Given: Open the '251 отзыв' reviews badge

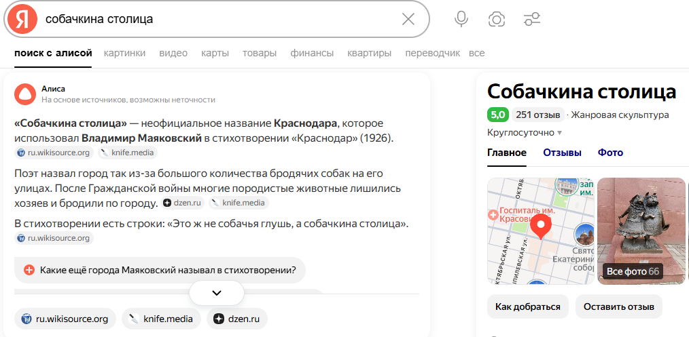Looking at the screenshot, I should pyautogui.click(x=538, y=115).
